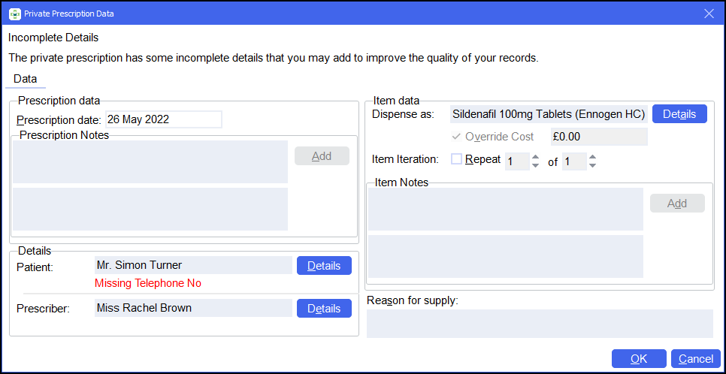This screenshot has width=726, height=374.
Task: Open Details for patient Mr. Simon Turner
Action: click(324, 266)
